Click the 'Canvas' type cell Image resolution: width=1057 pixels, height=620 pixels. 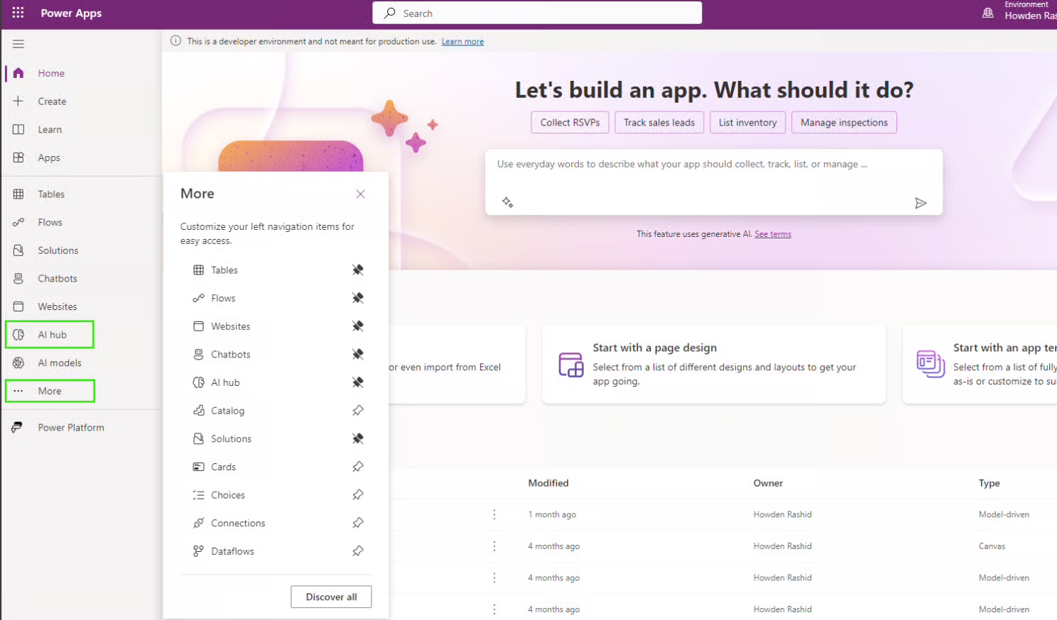pos(992,546)
